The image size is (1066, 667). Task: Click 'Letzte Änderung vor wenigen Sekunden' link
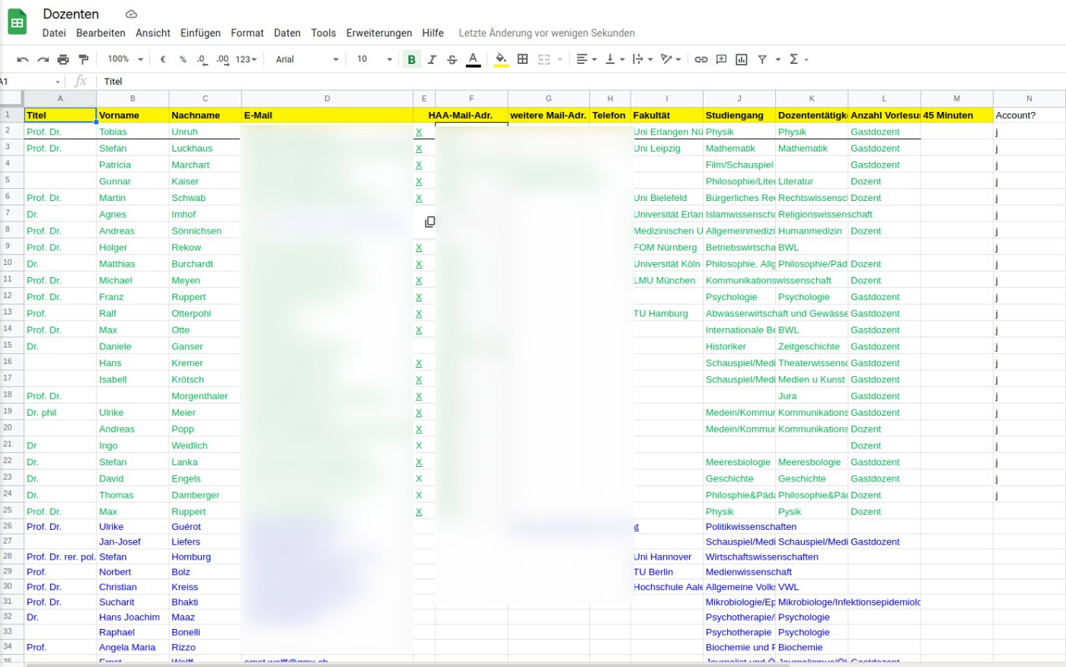tap(546, 34)
